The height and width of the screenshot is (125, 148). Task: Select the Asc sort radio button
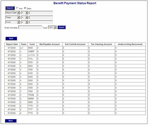click(x=17, y=8)
